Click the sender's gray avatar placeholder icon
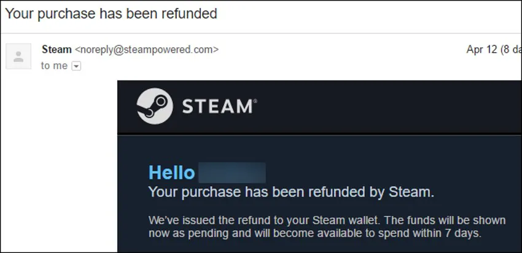 tap(18, 56)
